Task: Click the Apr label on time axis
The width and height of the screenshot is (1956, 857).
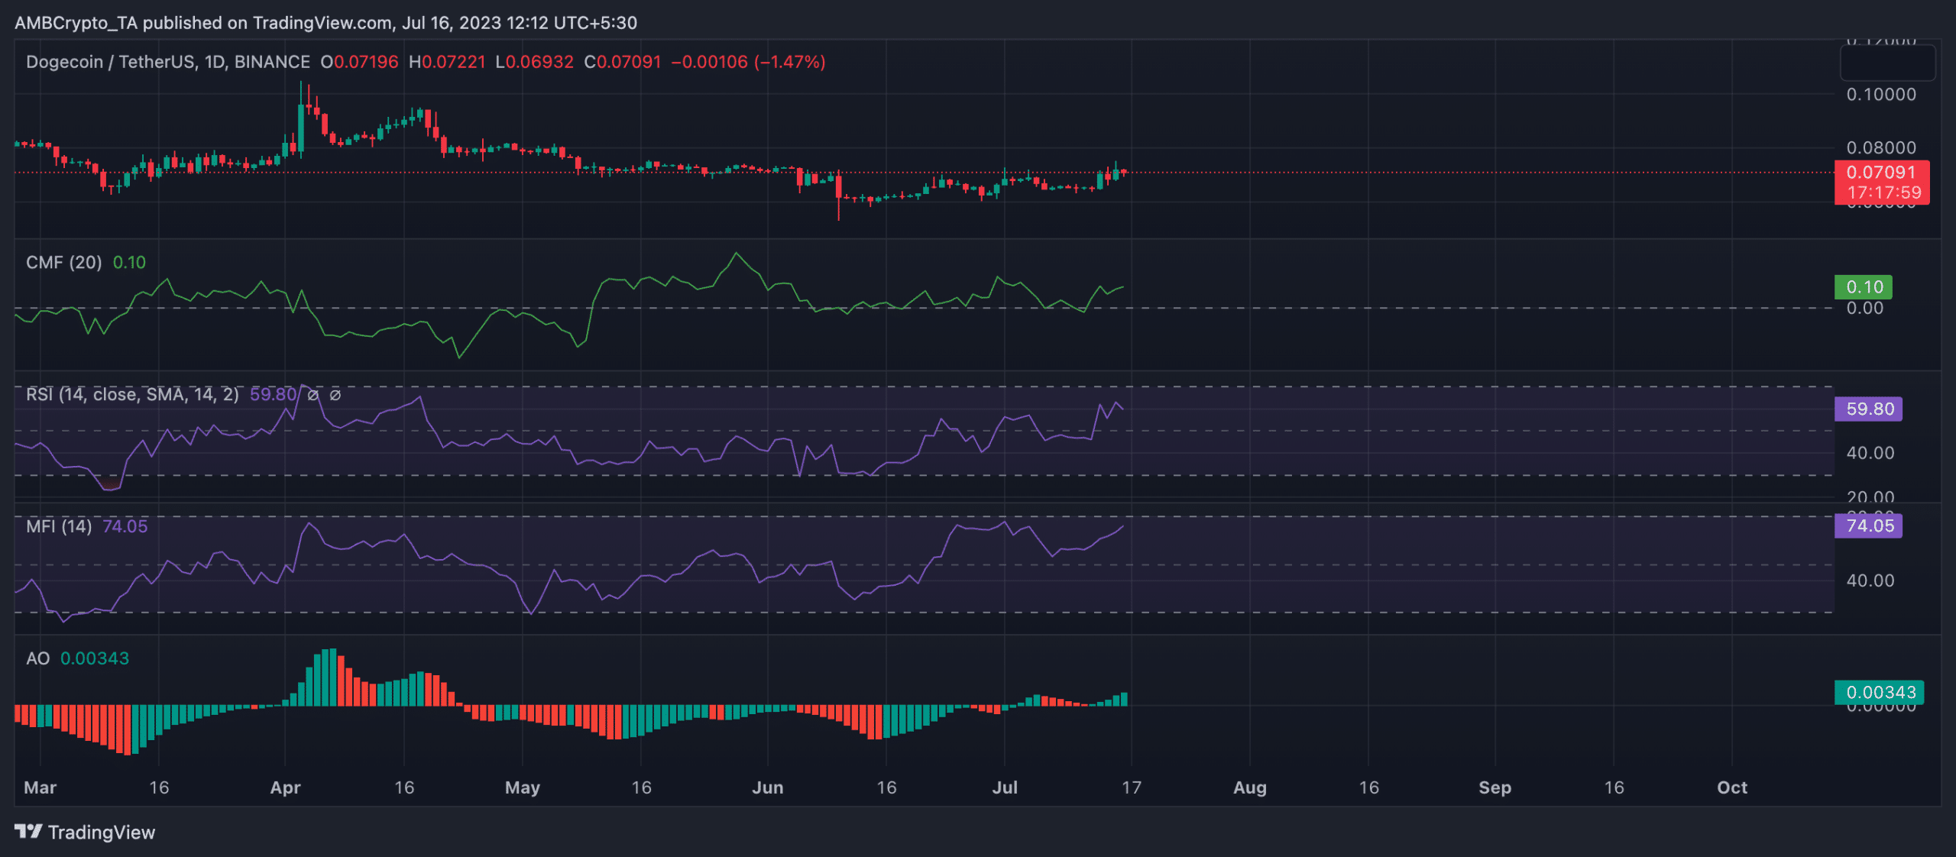Action: tap(285, 787)
